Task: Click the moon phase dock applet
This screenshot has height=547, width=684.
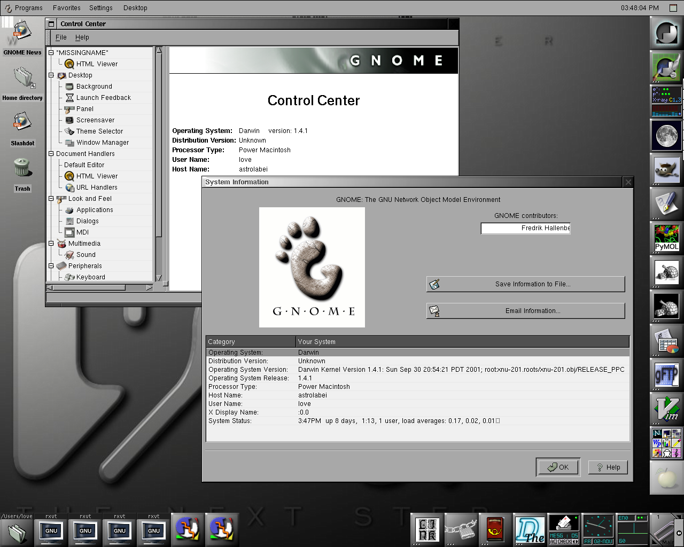Action: tap(666, 136)
